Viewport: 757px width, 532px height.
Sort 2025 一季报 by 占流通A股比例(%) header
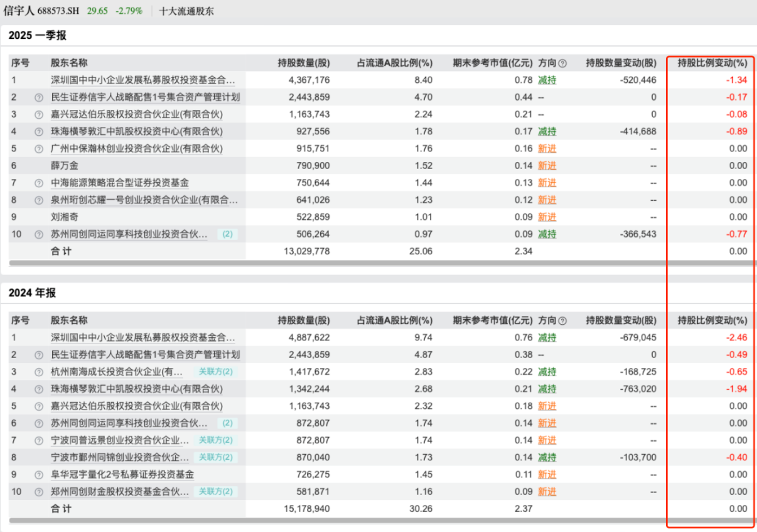click(395, 63)
